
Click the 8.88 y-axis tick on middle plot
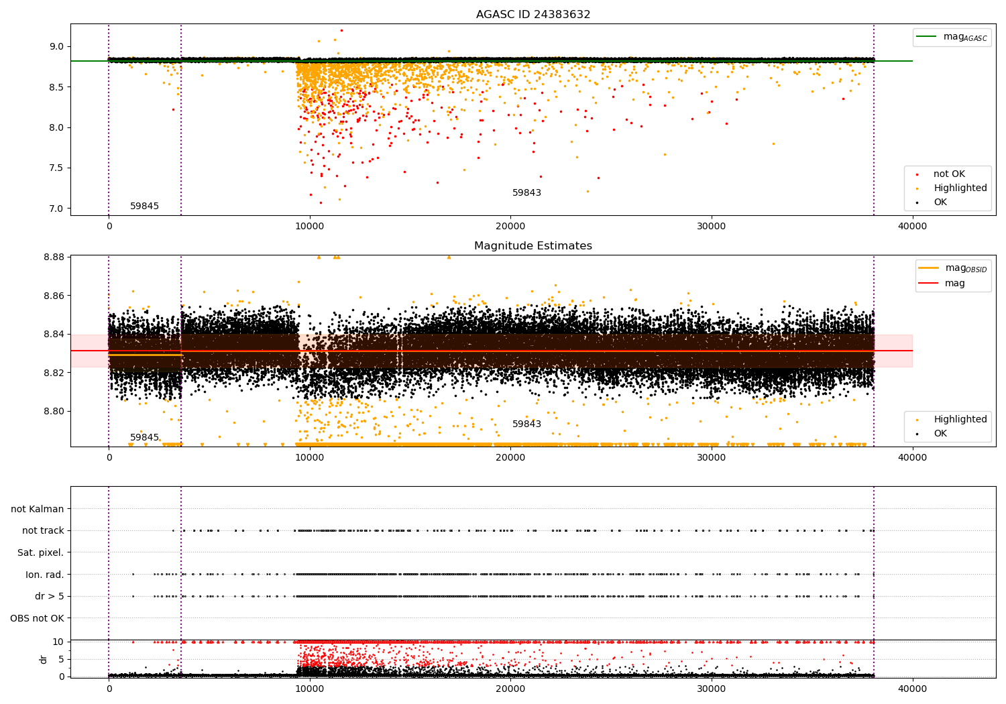54,257
